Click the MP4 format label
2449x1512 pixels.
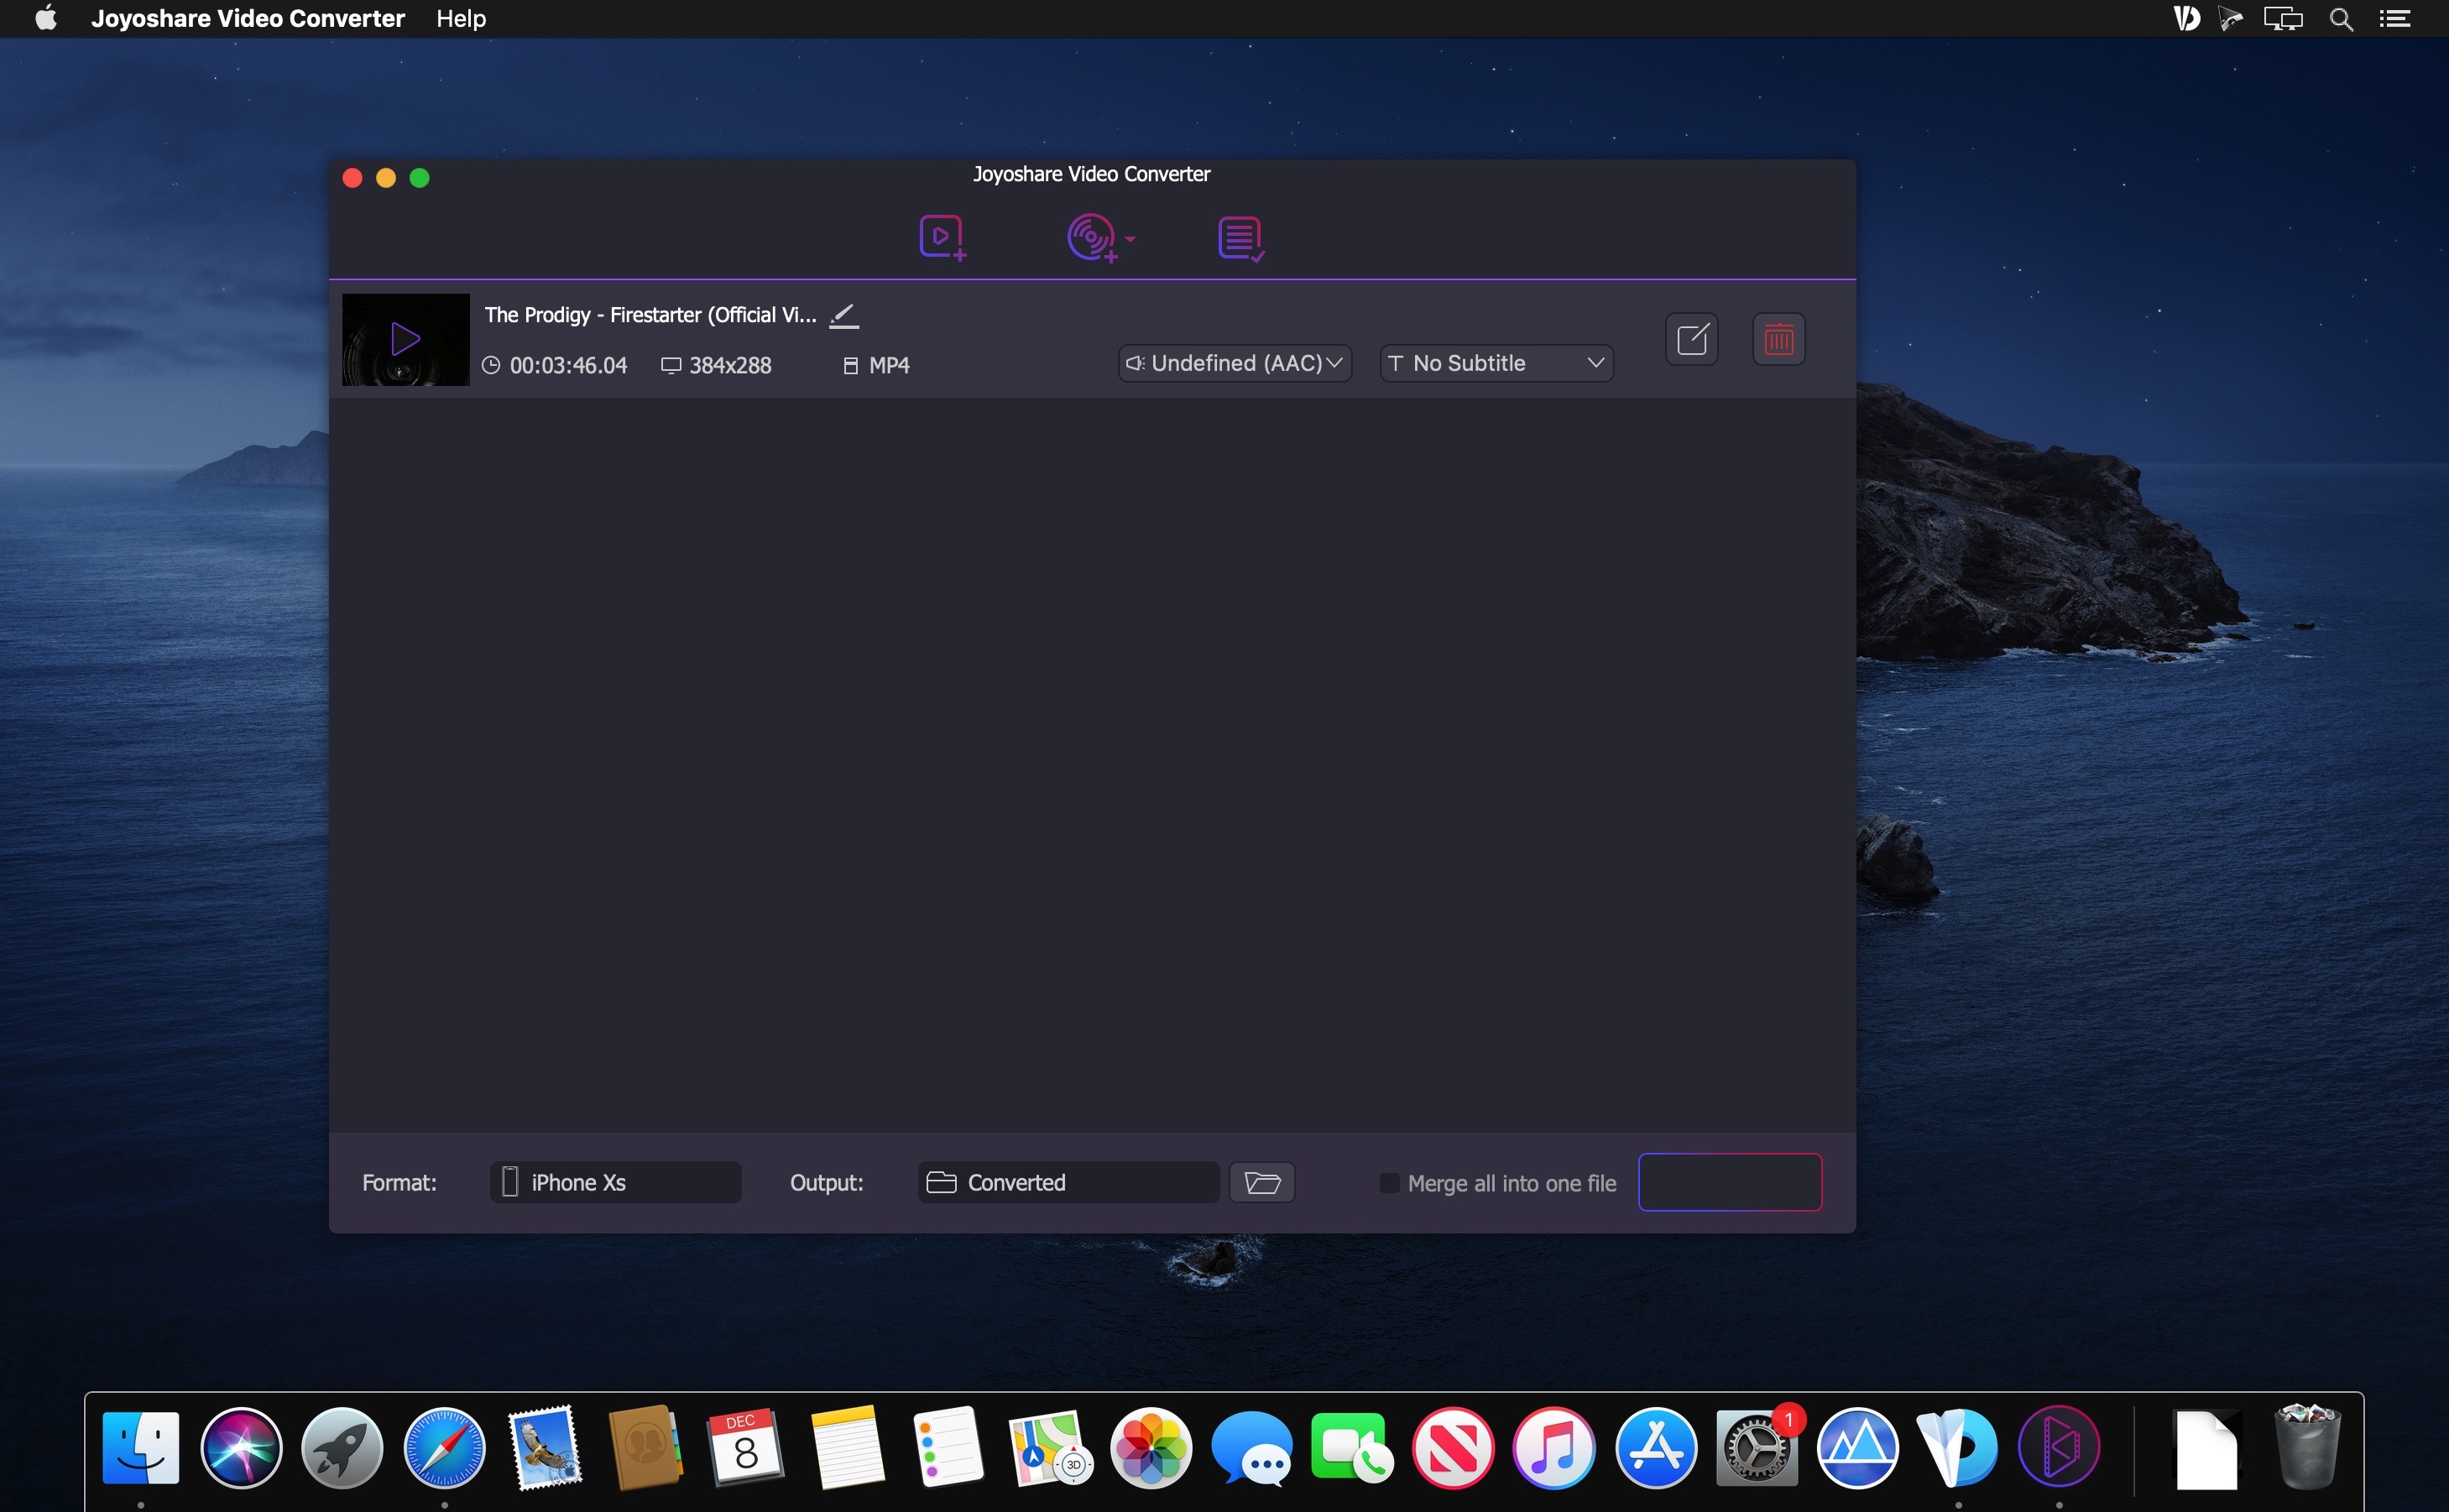pyautogui.click(x=889, y=365)
